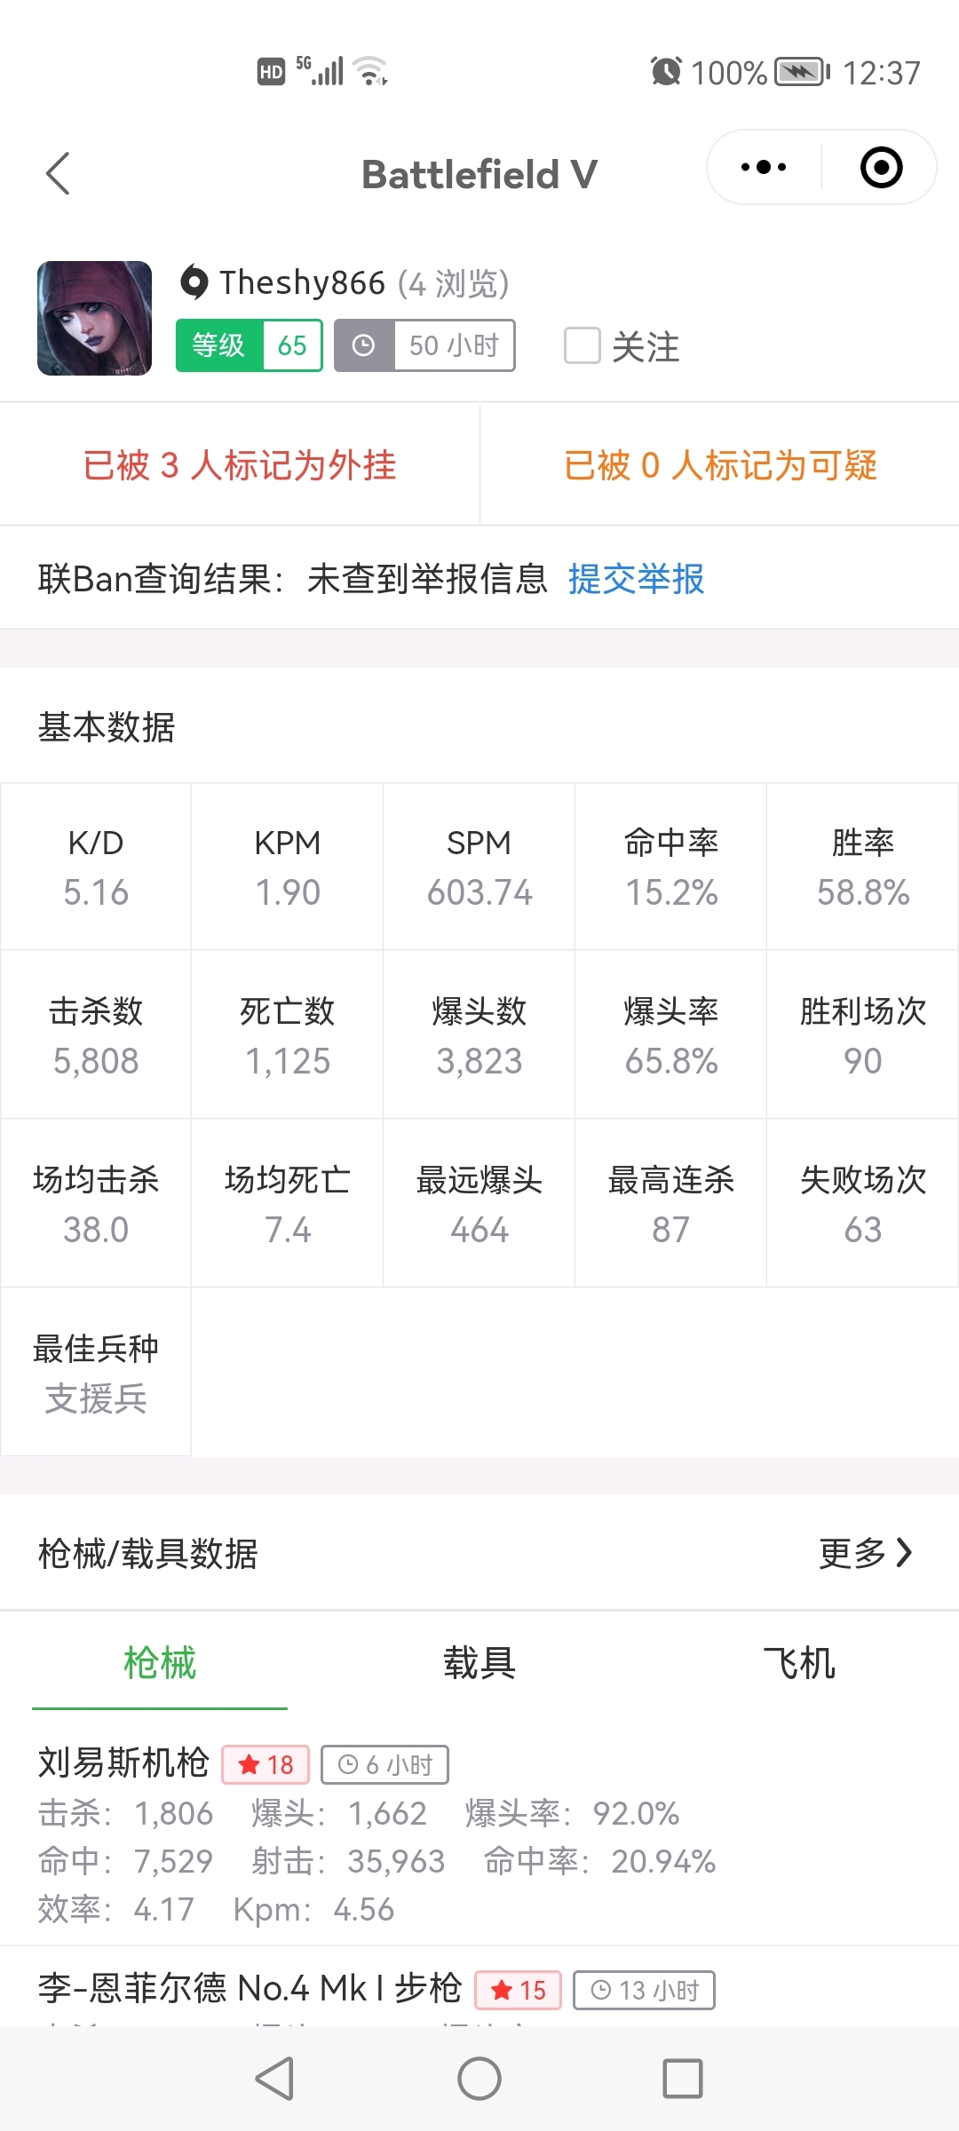This screenshot has height=2131, width=959.
Task: Switch to the 载具 tab
Action: [x=479, y=1662]
